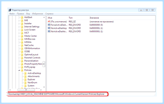Screen dimensions: 164x104
Task: Maximize the Registry Editor window
Action: (147, 10)
